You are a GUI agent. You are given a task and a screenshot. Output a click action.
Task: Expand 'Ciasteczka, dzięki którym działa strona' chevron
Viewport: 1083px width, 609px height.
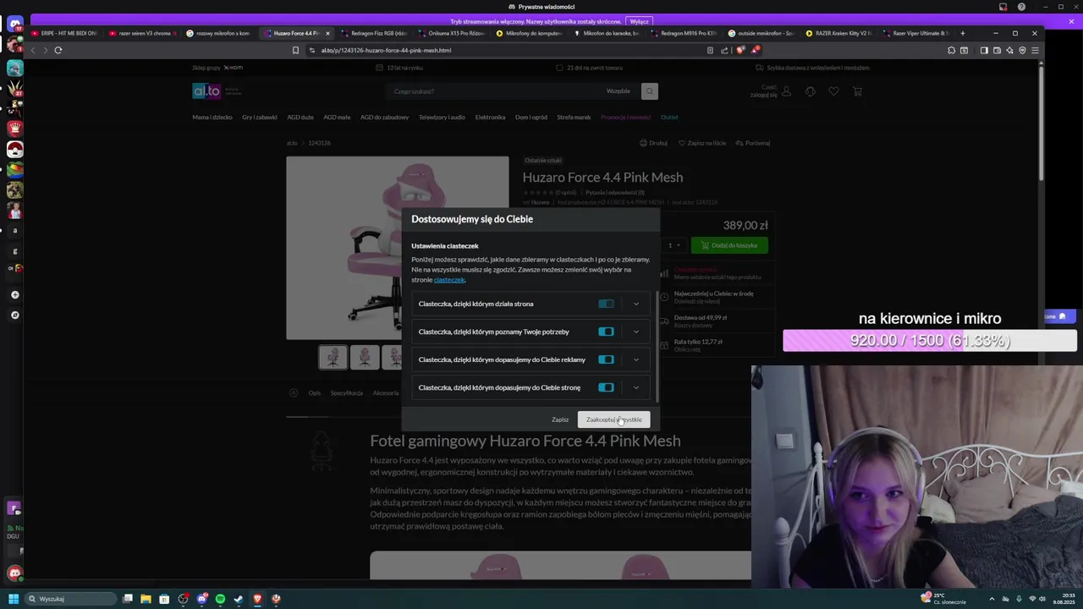(636, 304)
